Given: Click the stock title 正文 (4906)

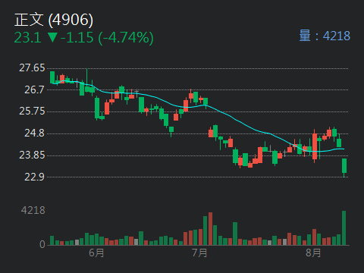Looking at the screenshot, I should click(54, 20).
